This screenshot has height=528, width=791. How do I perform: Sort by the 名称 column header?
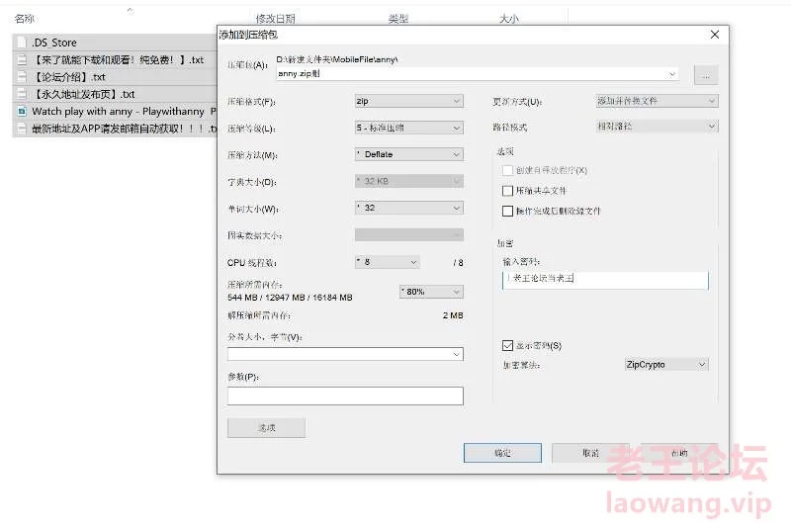(x=24, y=19)
